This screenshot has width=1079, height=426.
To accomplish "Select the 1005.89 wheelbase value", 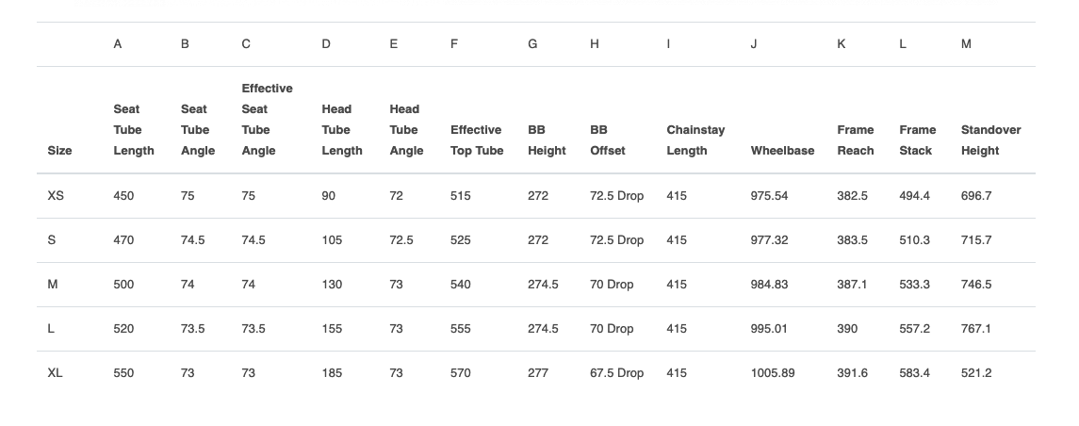I will (773, 373).
